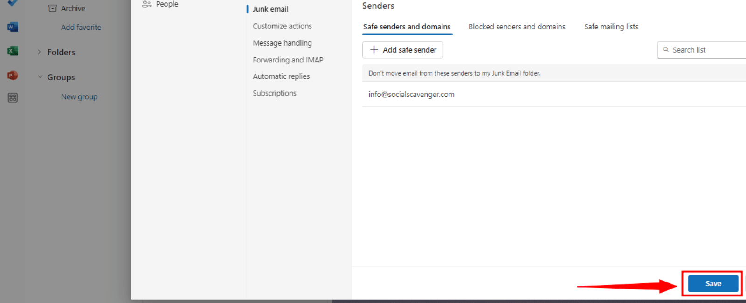Click the Add safe sender button
Image resolution: width=746 pixels, height=303 pixels.
click(403, 50)
